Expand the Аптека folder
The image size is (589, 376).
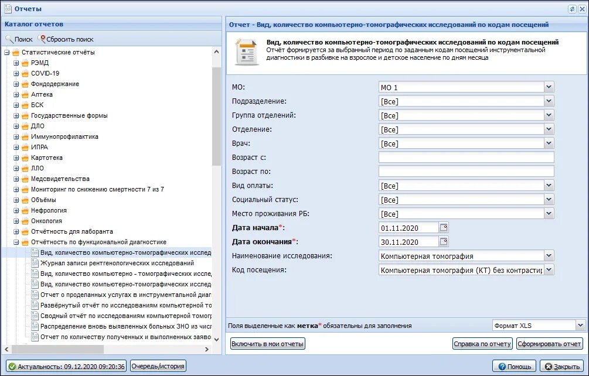(16, 94)
